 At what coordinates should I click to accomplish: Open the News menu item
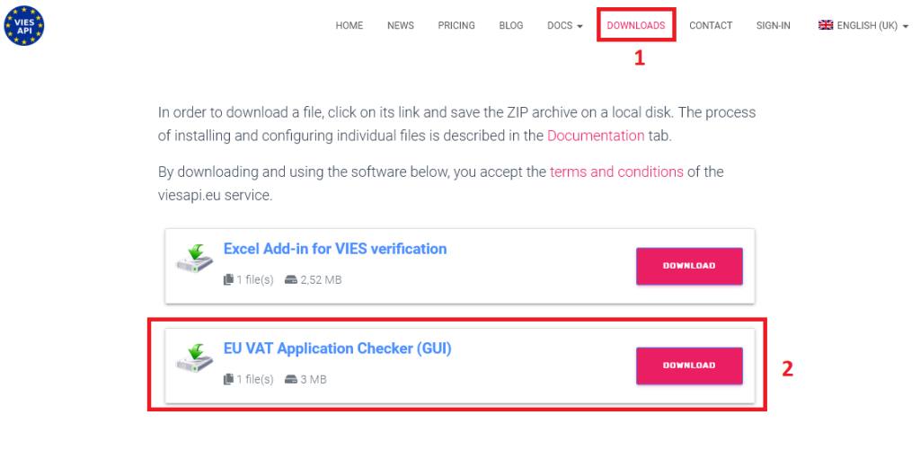[x=401, y=26]
